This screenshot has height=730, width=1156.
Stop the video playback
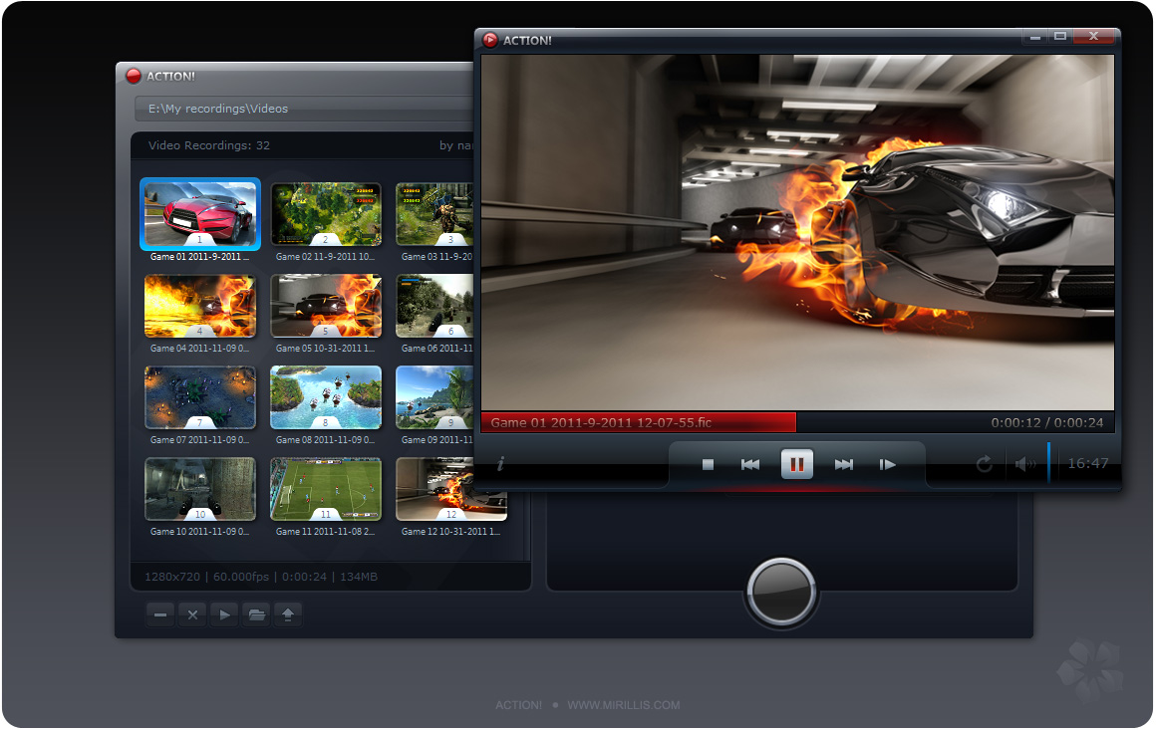click(x=708, y=464)
